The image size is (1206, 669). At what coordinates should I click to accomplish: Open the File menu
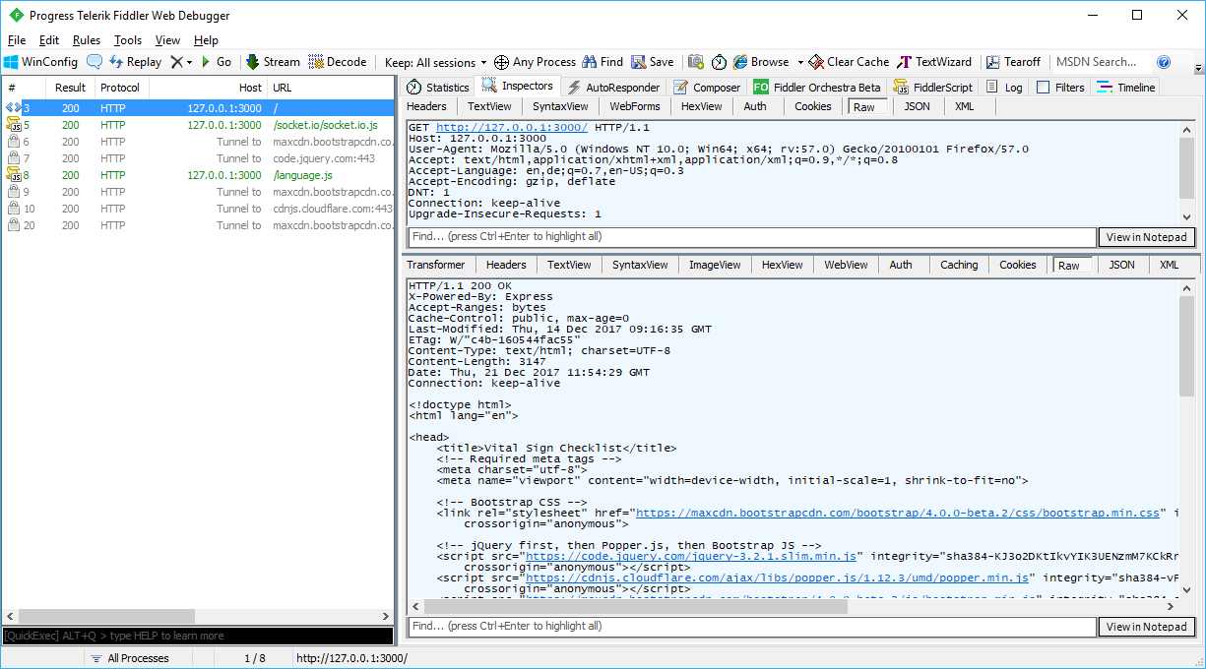coord(17,40)
